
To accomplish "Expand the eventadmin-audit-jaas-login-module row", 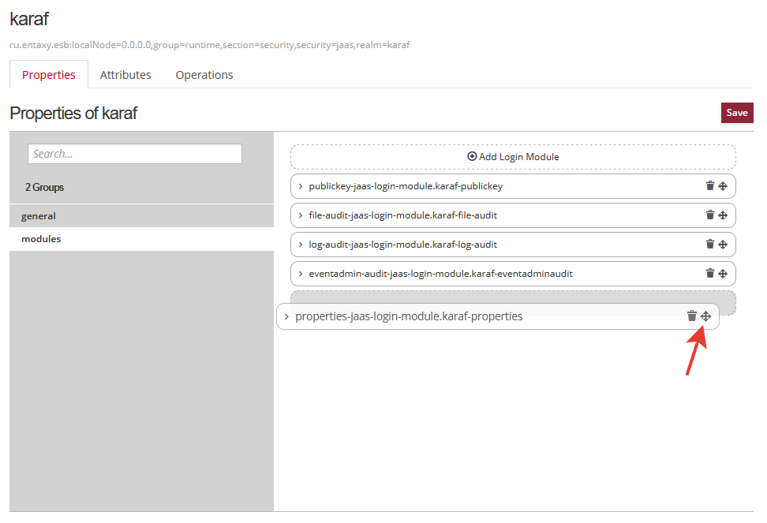I will point(301,274).
